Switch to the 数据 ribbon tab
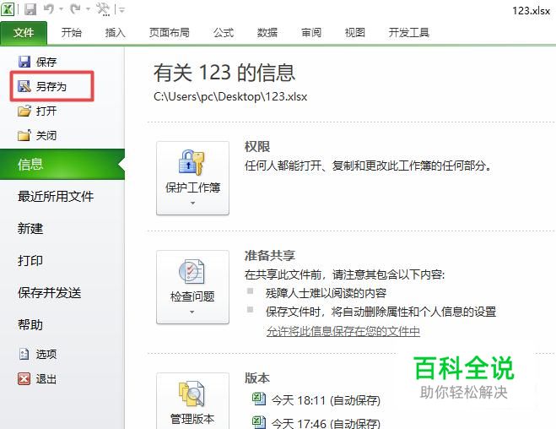The height and width of the screenshot is (429, 556). 267,33
